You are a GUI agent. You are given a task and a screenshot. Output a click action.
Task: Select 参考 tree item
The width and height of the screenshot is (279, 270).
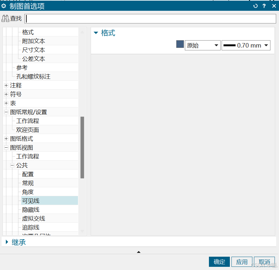[x=22, y=67]
